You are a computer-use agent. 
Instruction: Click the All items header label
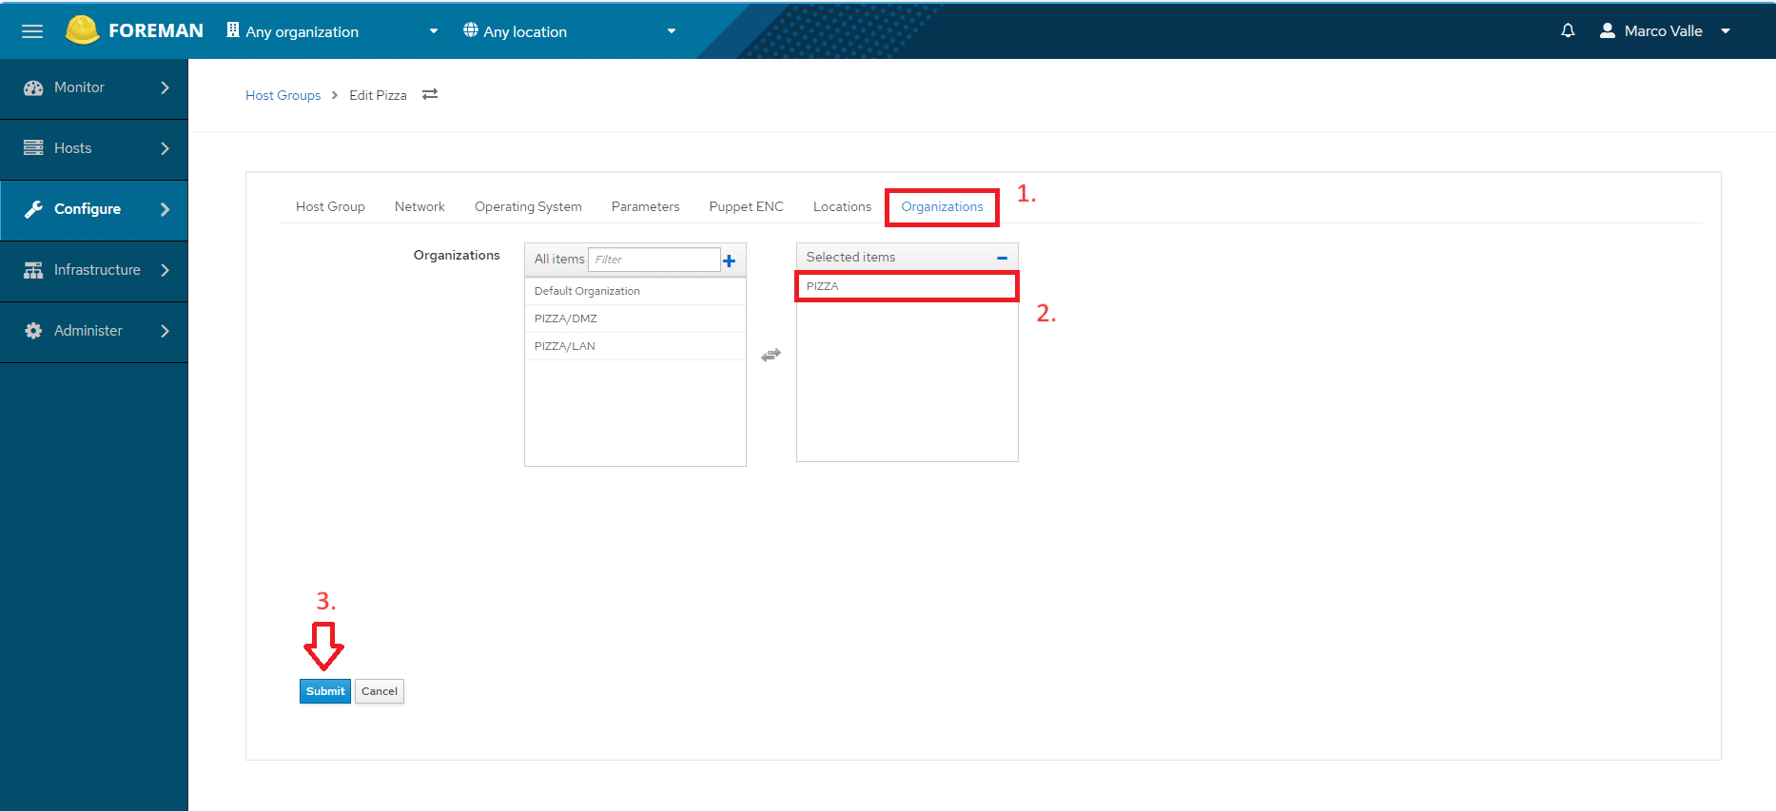[x=559, y=259]
